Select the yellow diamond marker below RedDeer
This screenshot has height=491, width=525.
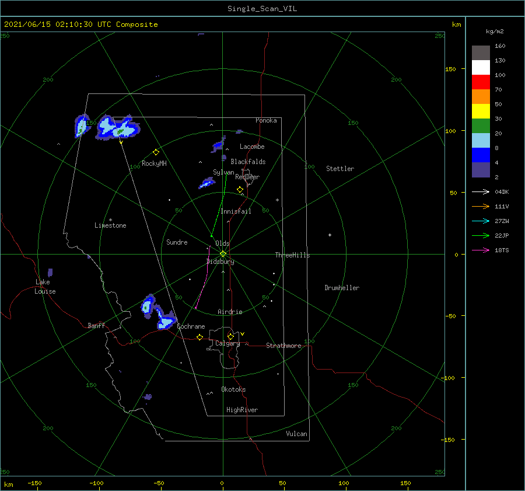pos(240,190)
